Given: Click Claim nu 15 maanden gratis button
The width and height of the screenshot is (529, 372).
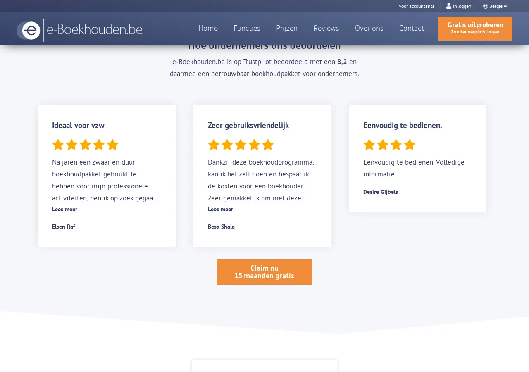Looking at the screenshot, I should coord(264,272).
